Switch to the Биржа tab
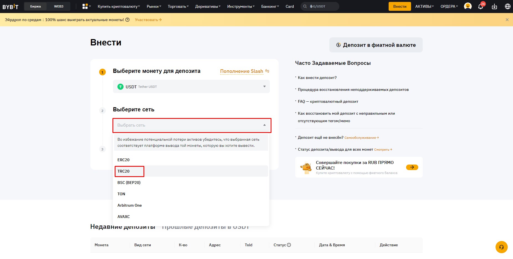 pos(35,6)
